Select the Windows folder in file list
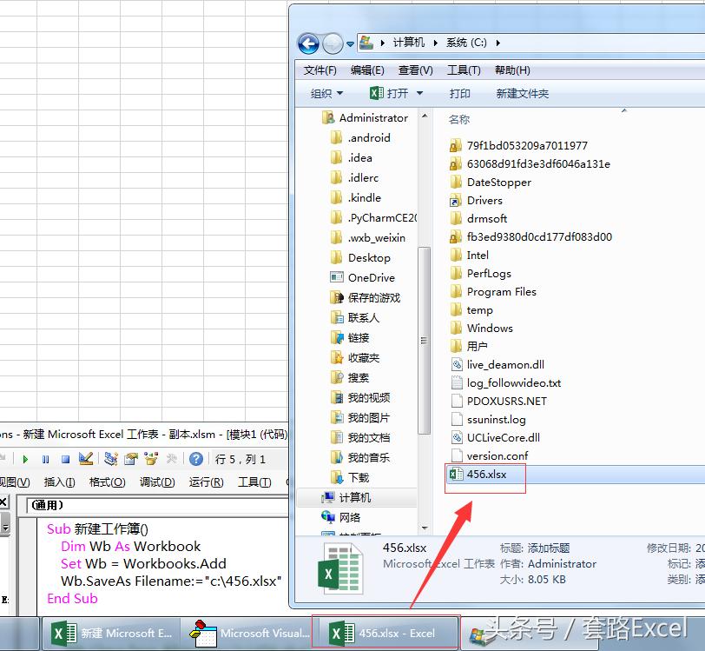The image size is (705, 651). pos(482,329)
